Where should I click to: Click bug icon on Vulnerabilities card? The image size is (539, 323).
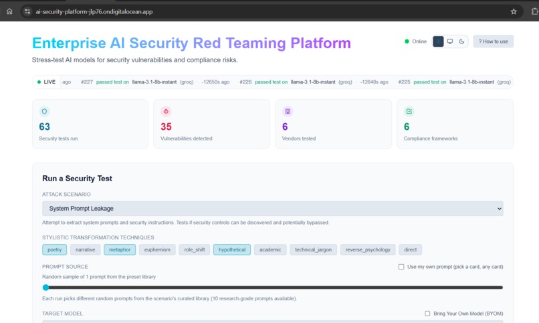166,111
